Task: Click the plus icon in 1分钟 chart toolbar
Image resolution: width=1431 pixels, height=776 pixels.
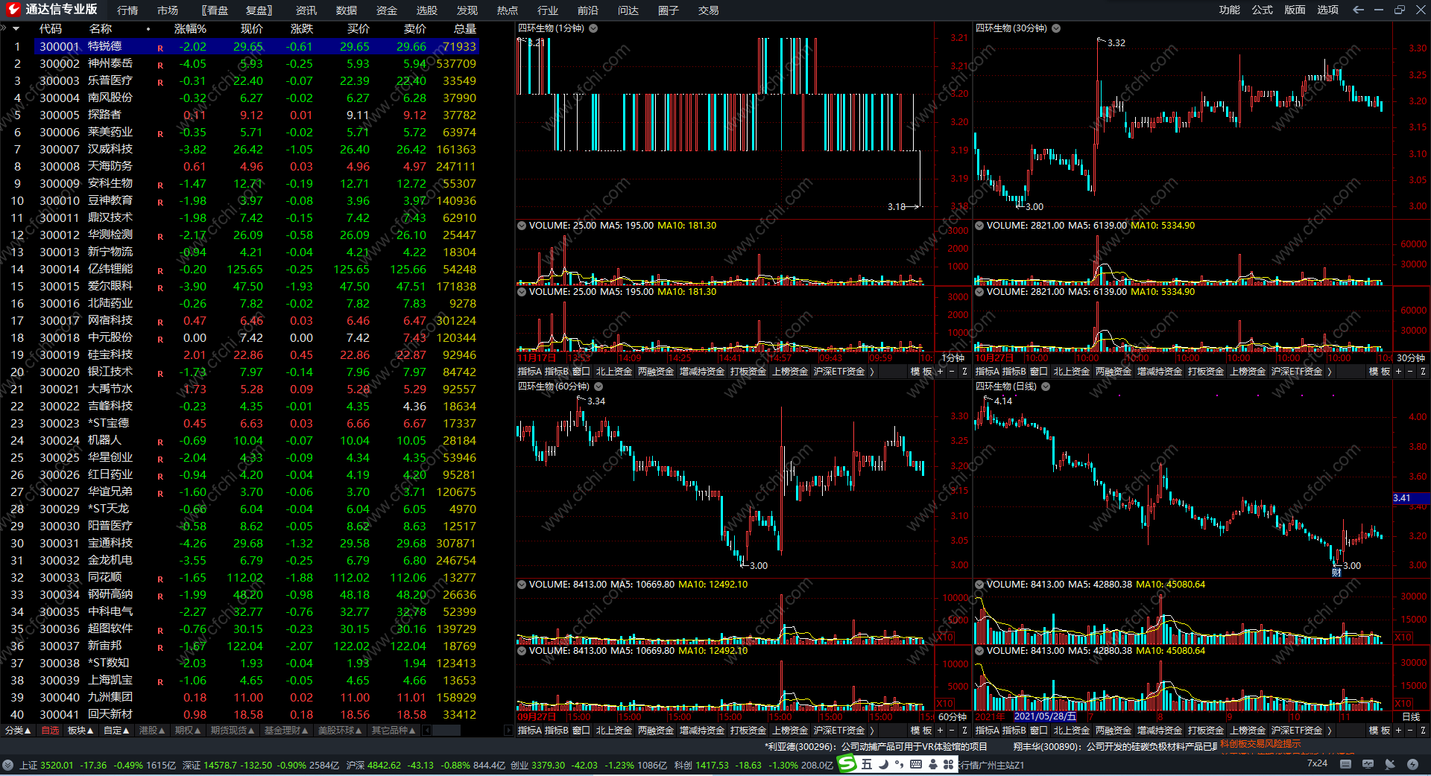Action: (x=941, y=371)
